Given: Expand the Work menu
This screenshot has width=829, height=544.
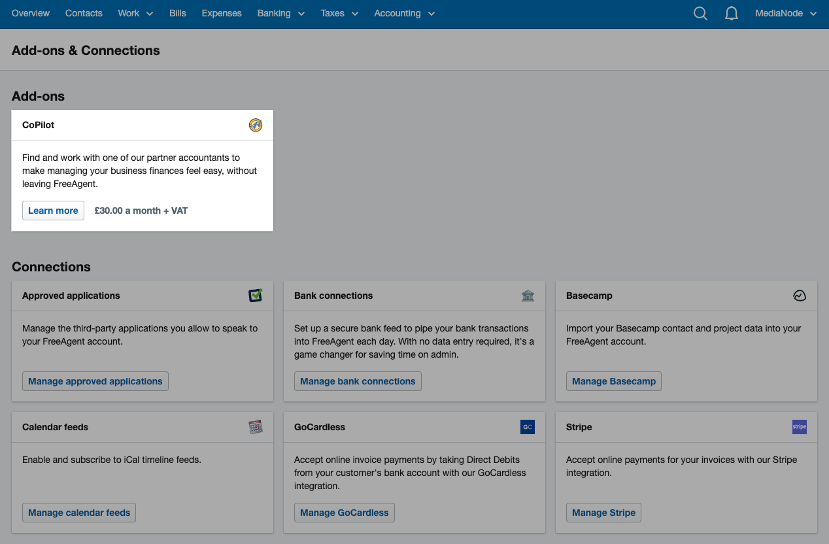Looking at the screenshot, I should tap(135, 13).
